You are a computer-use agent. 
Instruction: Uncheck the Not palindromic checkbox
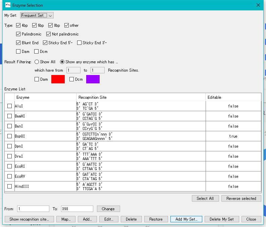click(48, 34)
